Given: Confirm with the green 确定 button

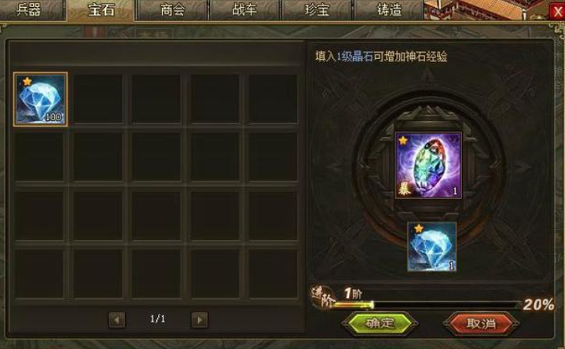Looking at the screenshot, I should pos(380,323).
